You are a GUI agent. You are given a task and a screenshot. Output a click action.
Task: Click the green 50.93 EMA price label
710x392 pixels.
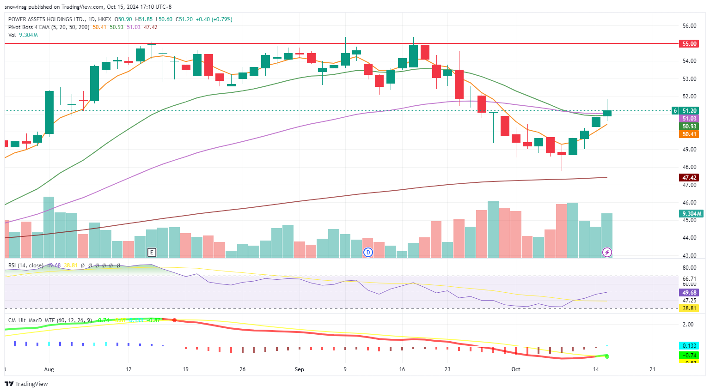pyautogui.click(x=689, y=127)
